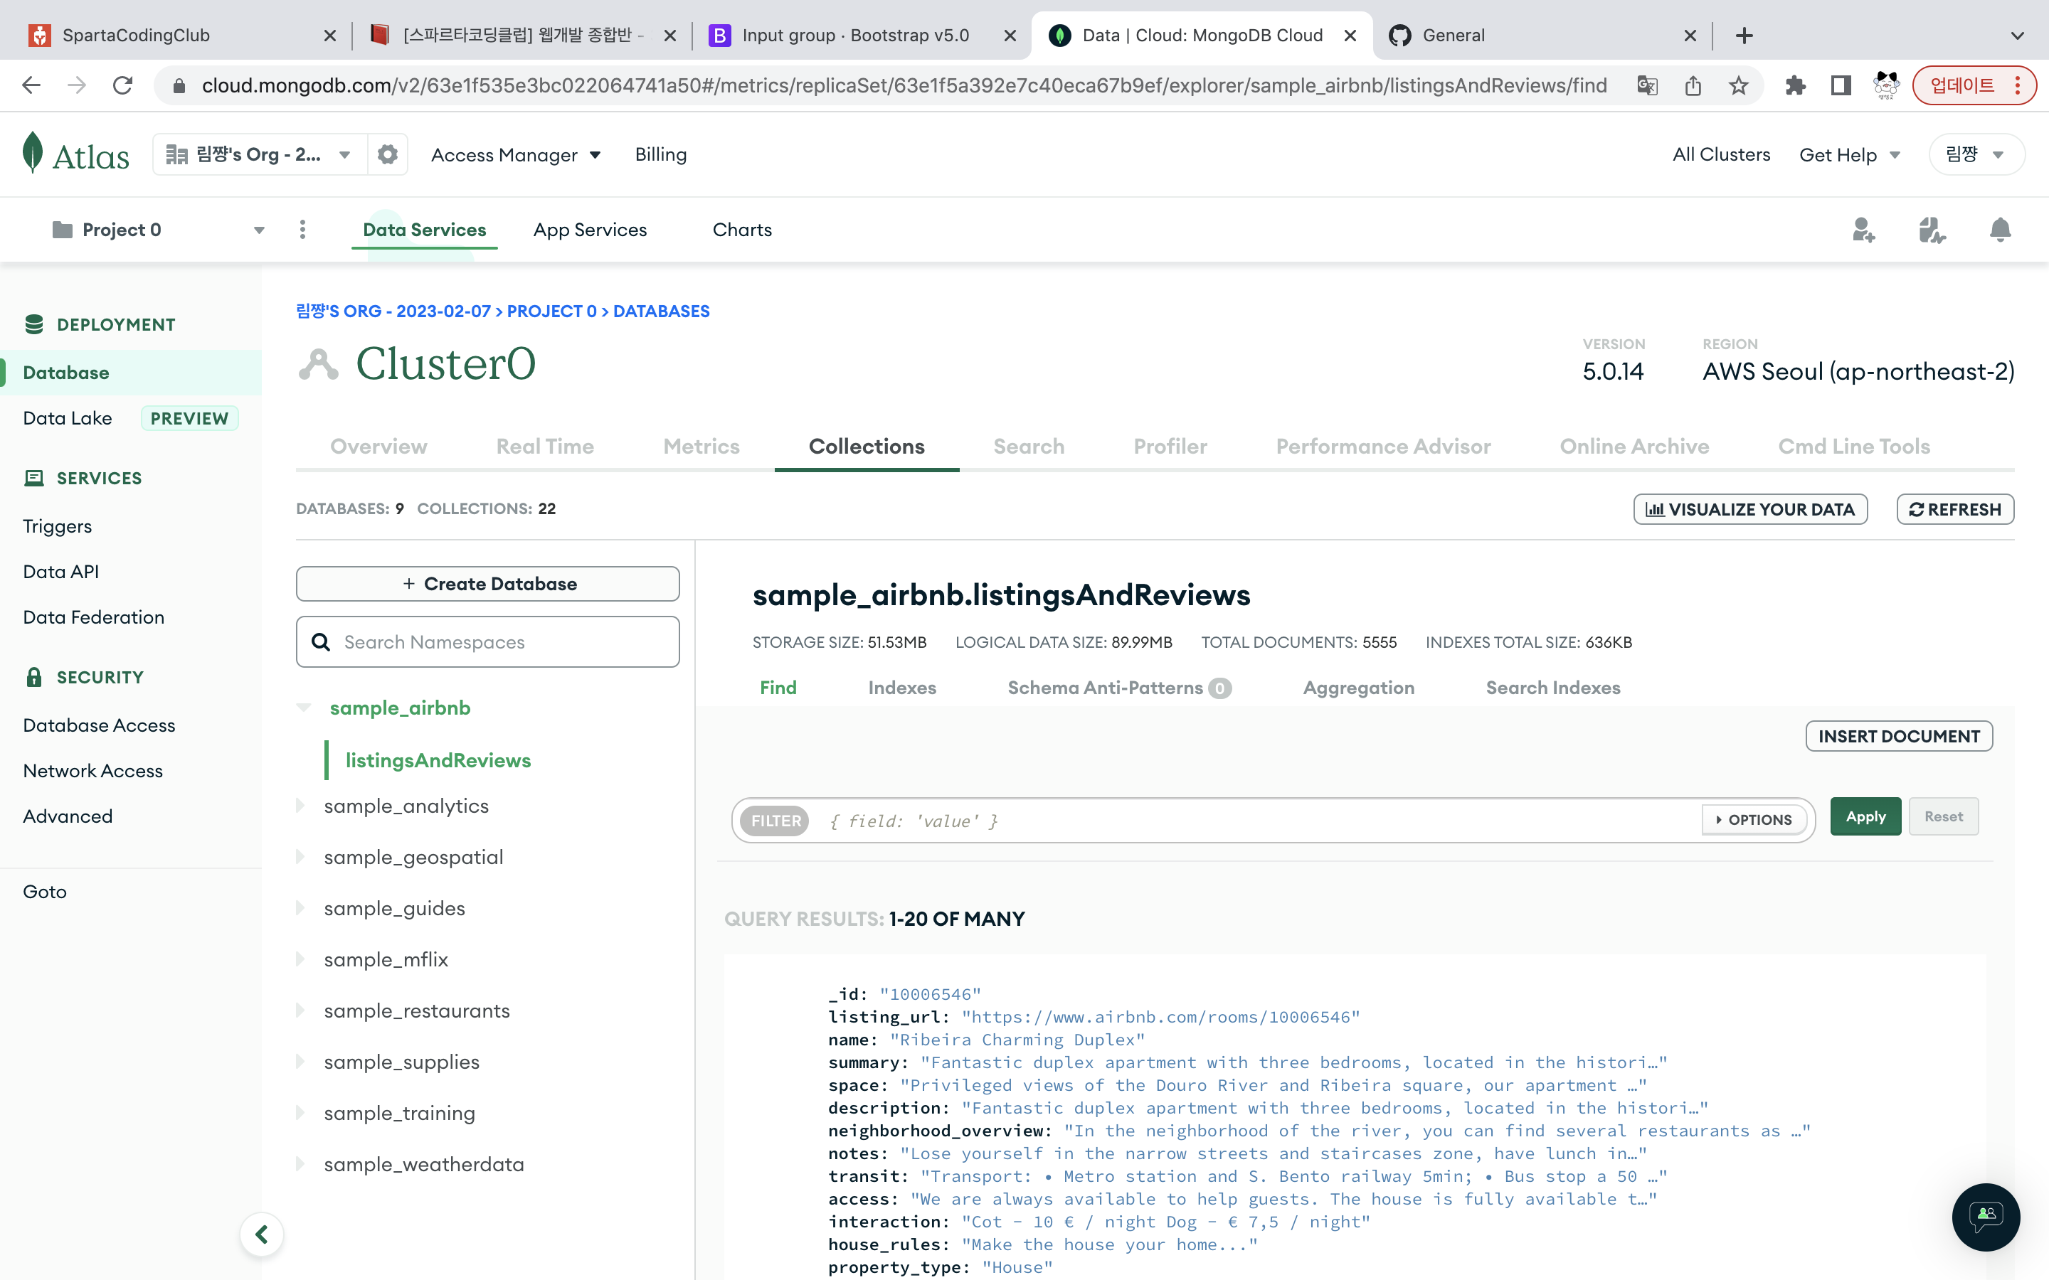Open Database Access in sidebar

99,725
